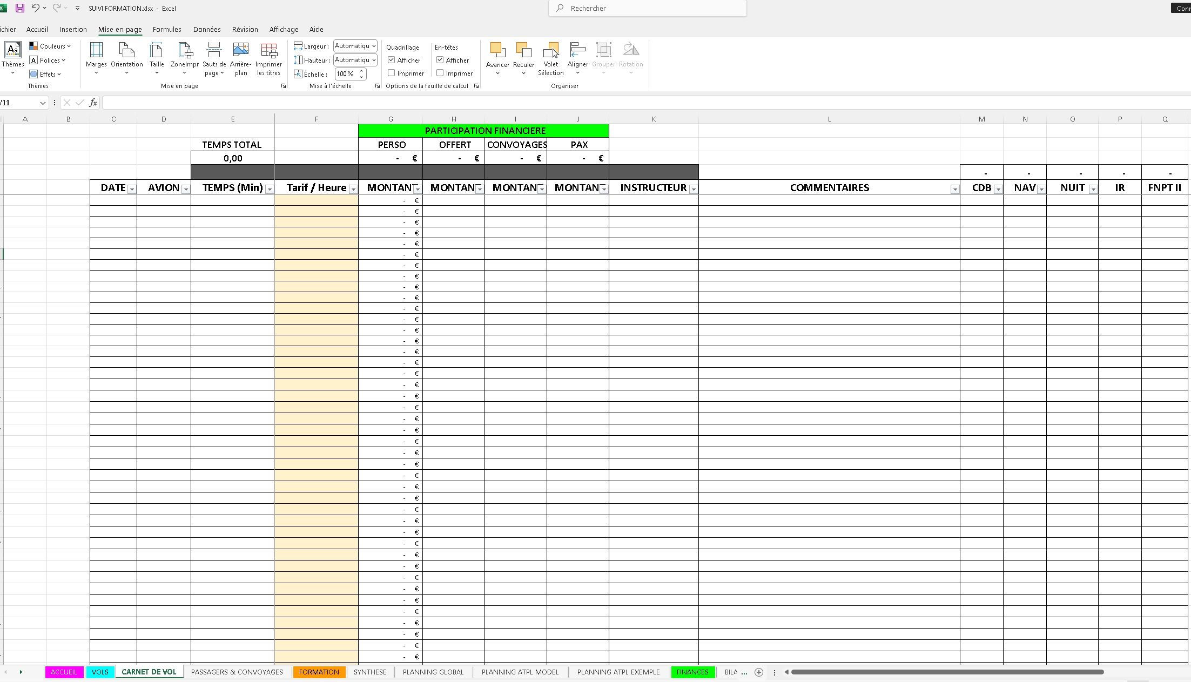Open the Effets theme effects menu
The image size is (1191, 682).
[45, 74]
